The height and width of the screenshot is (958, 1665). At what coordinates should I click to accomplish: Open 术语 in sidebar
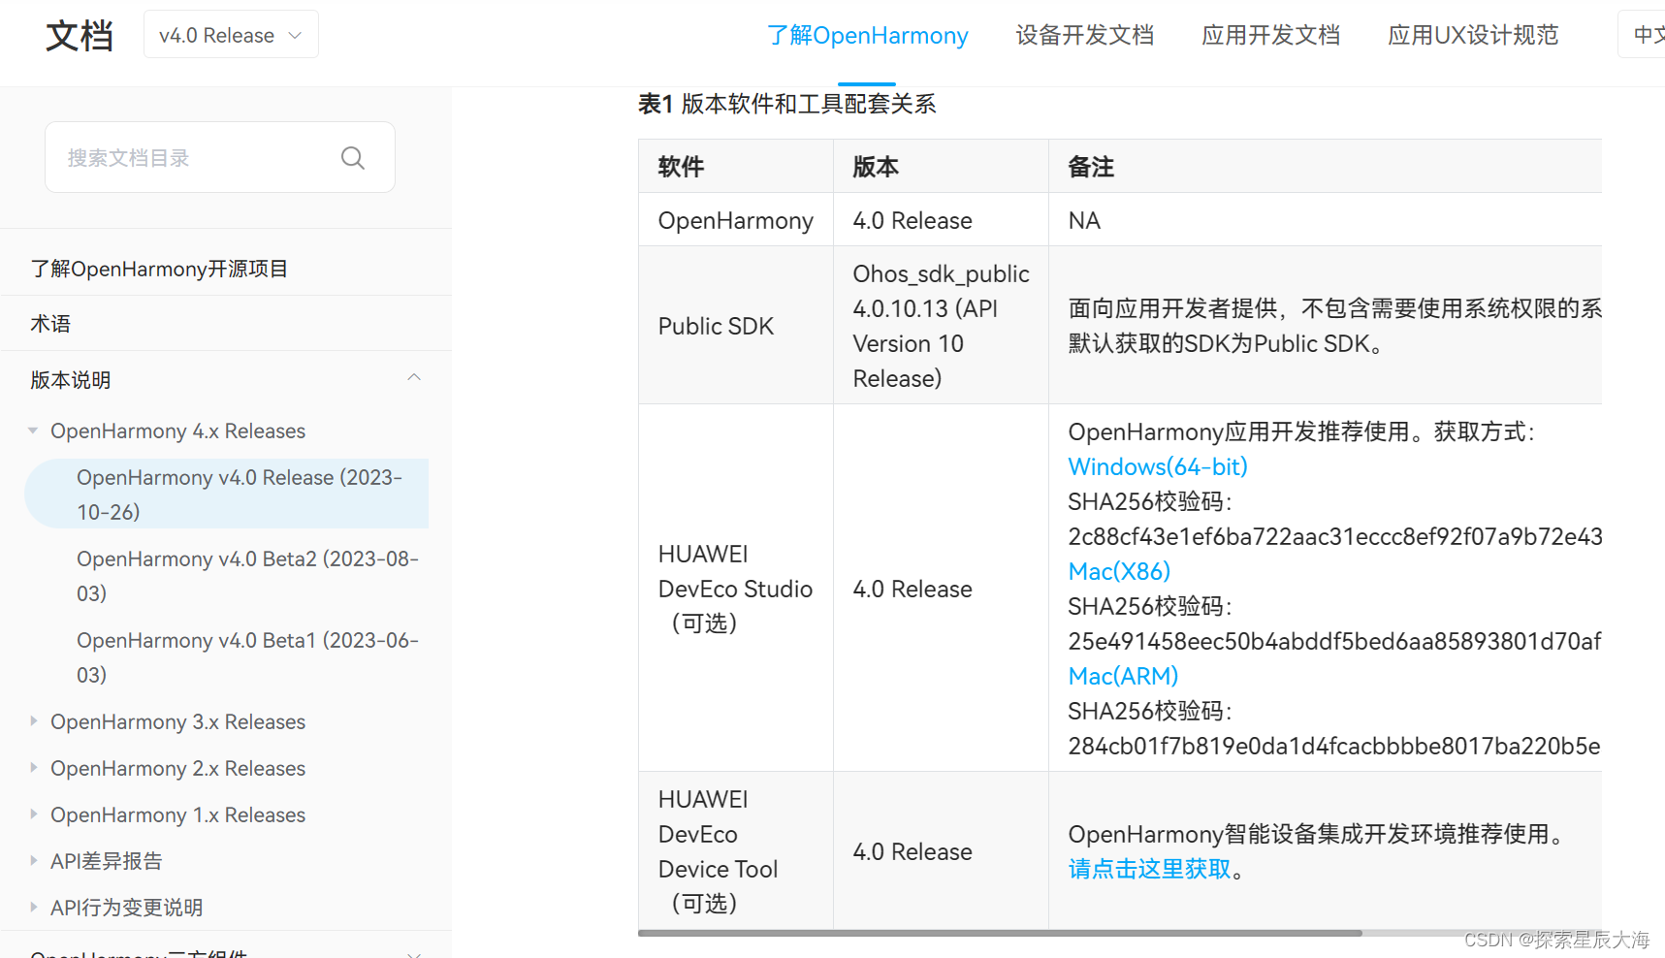(x=50, y=324)
